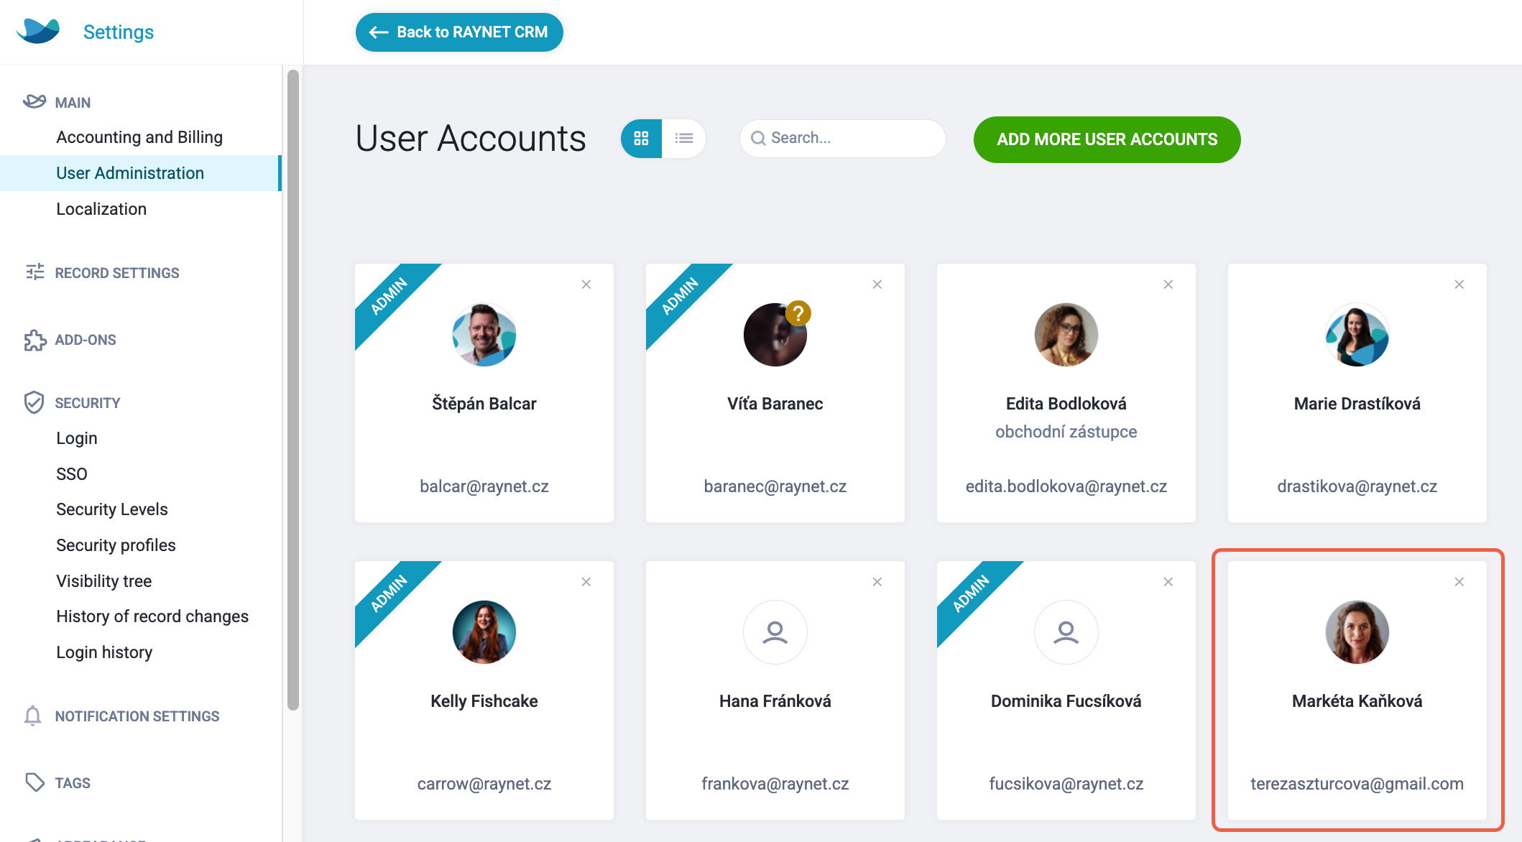Expand the Record Settings section
The width and height of the screenshot is (1522, 842).
click(117, 273)
